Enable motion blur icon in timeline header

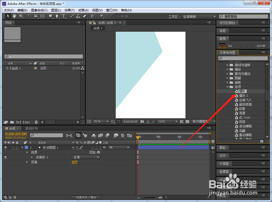tap(107, 135)
